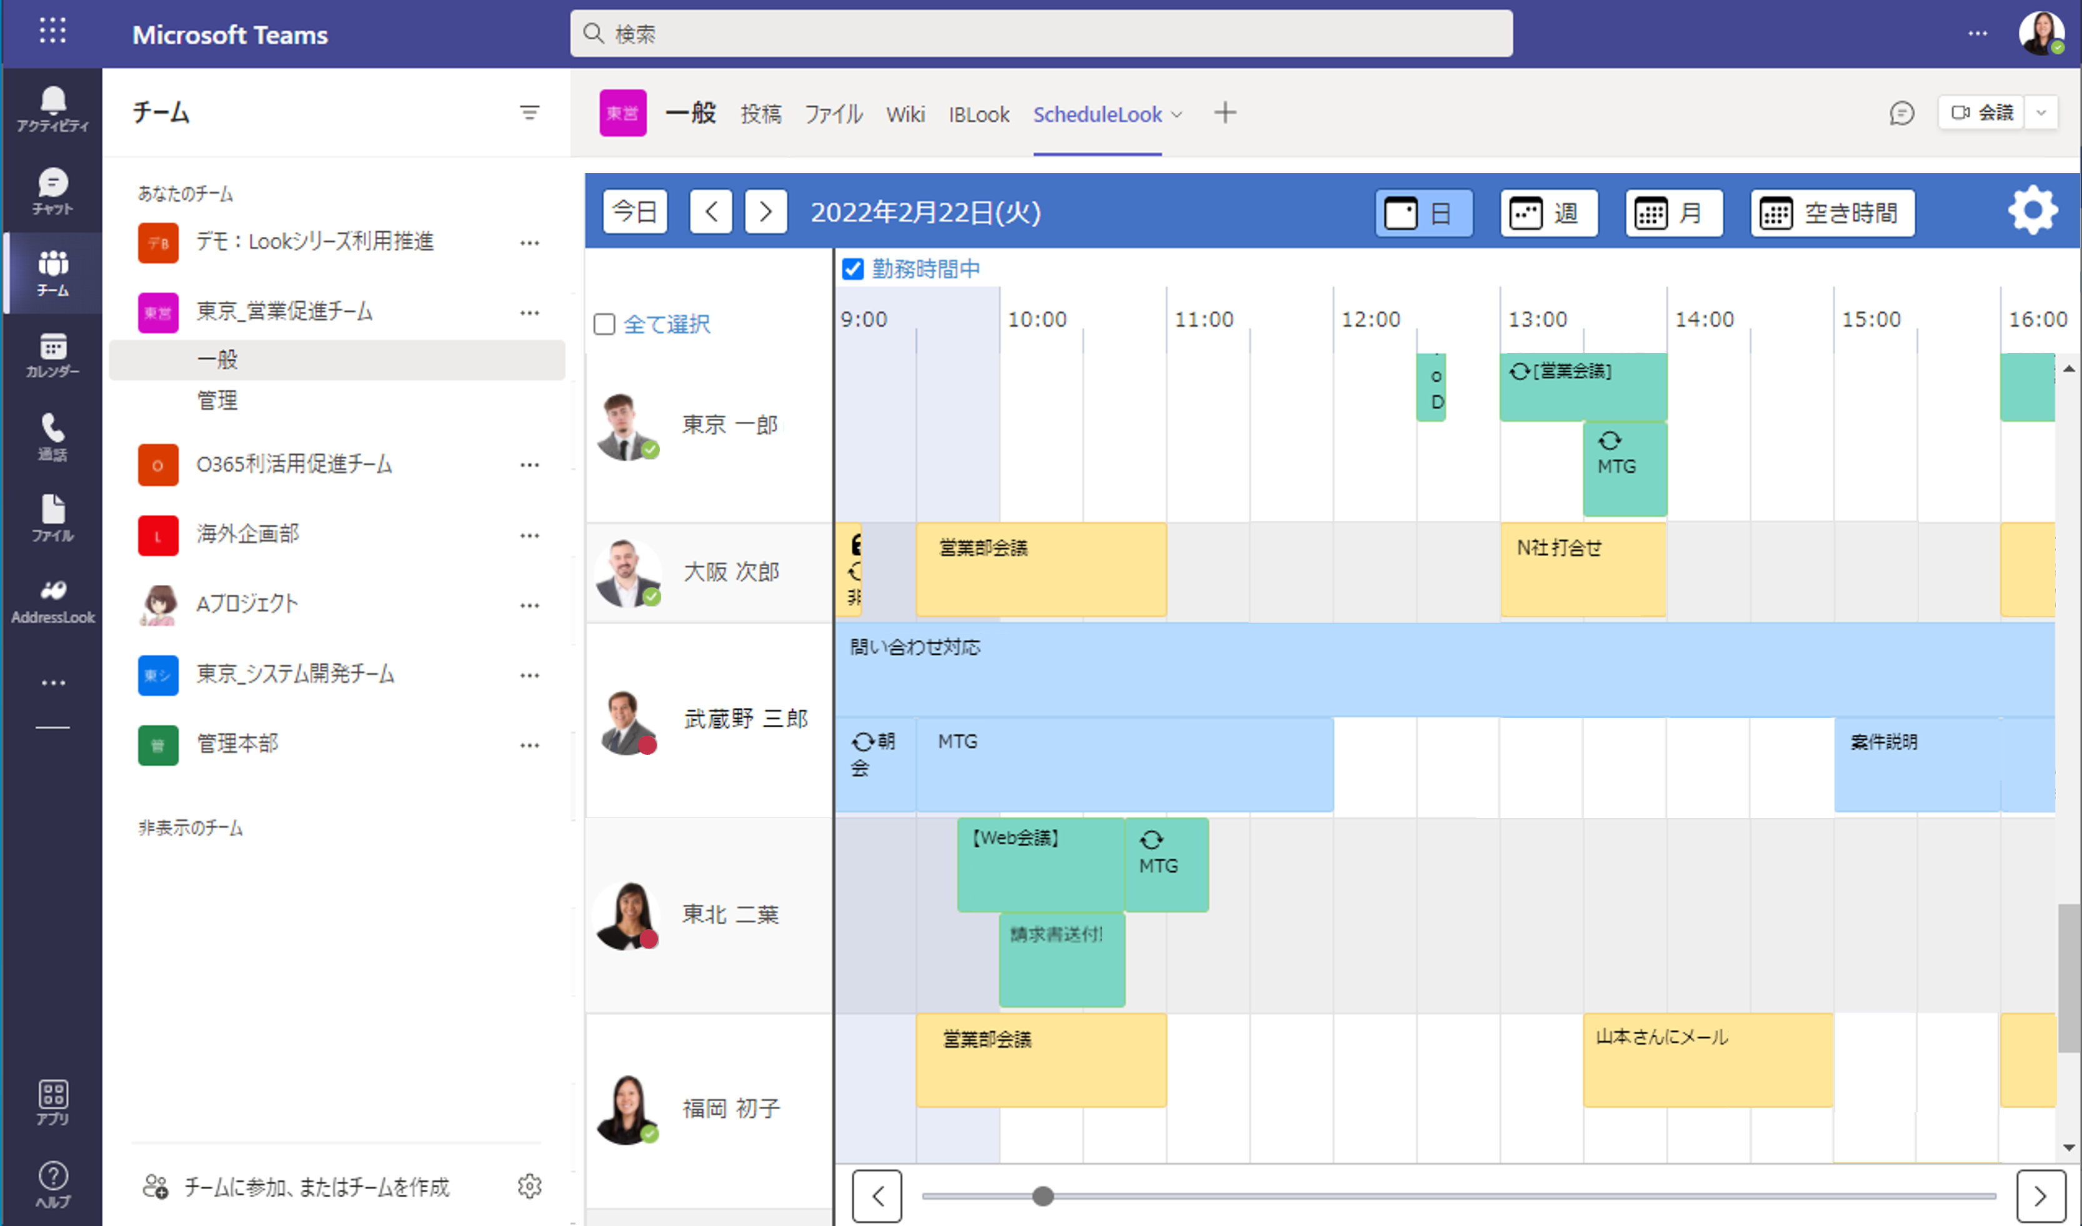Uncheck the 勤務時間中 checkbox

click(x=853, y=269)
